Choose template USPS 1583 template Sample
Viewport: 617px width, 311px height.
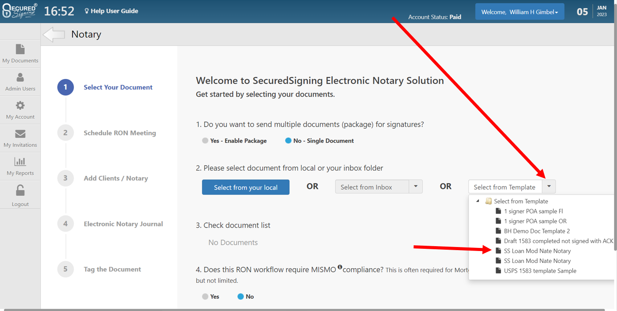[540, 270]
